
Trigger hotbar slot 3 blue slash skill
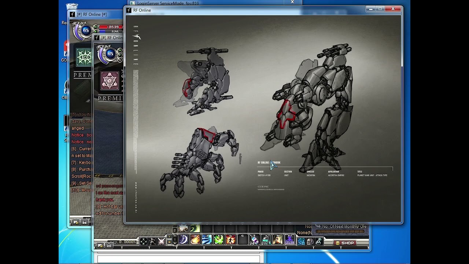pyautogui.click(x=207, y=240)
